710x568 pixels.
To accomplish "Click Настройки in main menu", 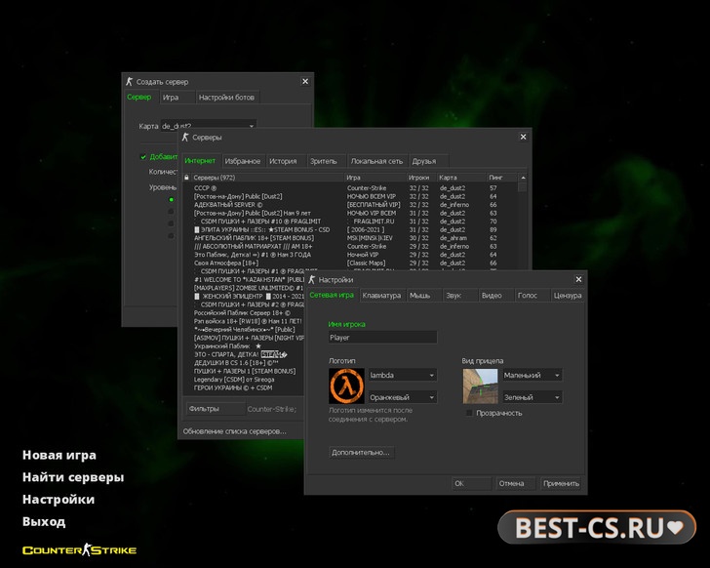I will pos(59,500).
